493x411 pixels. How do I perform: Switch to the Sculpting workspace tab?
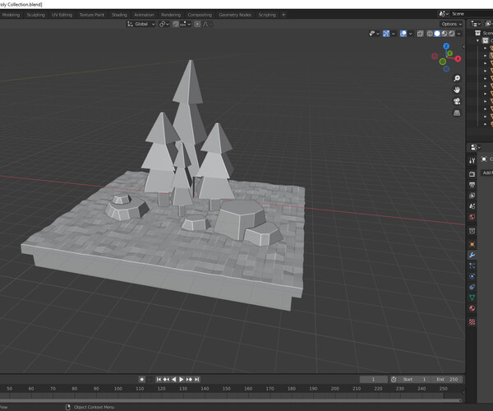point(35,15)
